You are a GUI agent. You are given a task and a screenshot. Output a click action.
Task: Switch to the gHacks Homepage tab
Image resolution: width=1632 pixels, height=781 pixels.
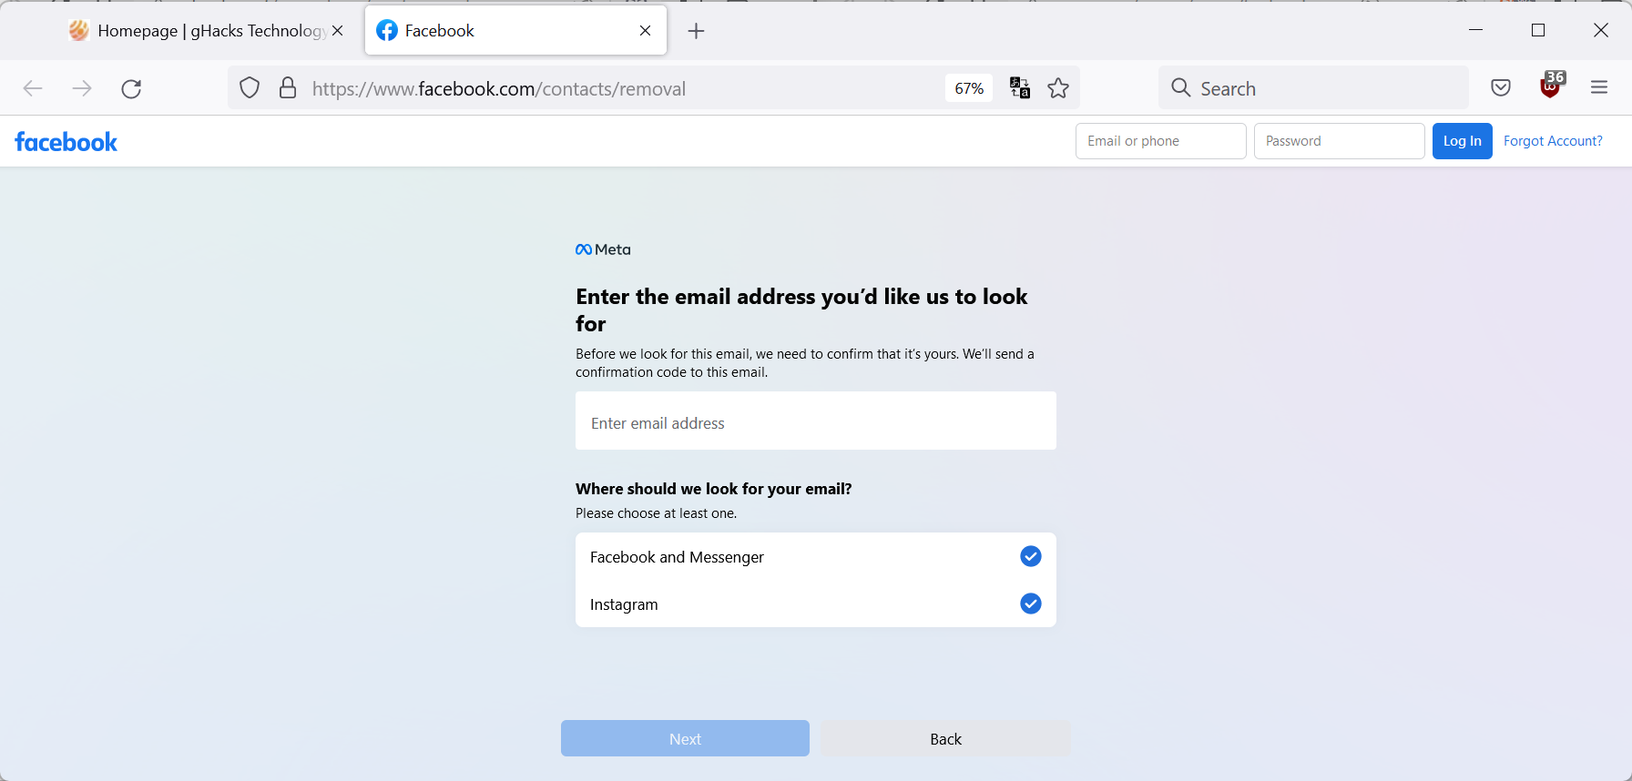point(207,31)
